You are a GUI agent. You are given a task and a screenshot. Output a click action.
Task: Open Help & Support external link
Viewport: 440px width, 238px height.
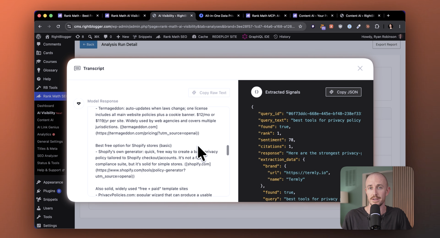pos(51,170)
